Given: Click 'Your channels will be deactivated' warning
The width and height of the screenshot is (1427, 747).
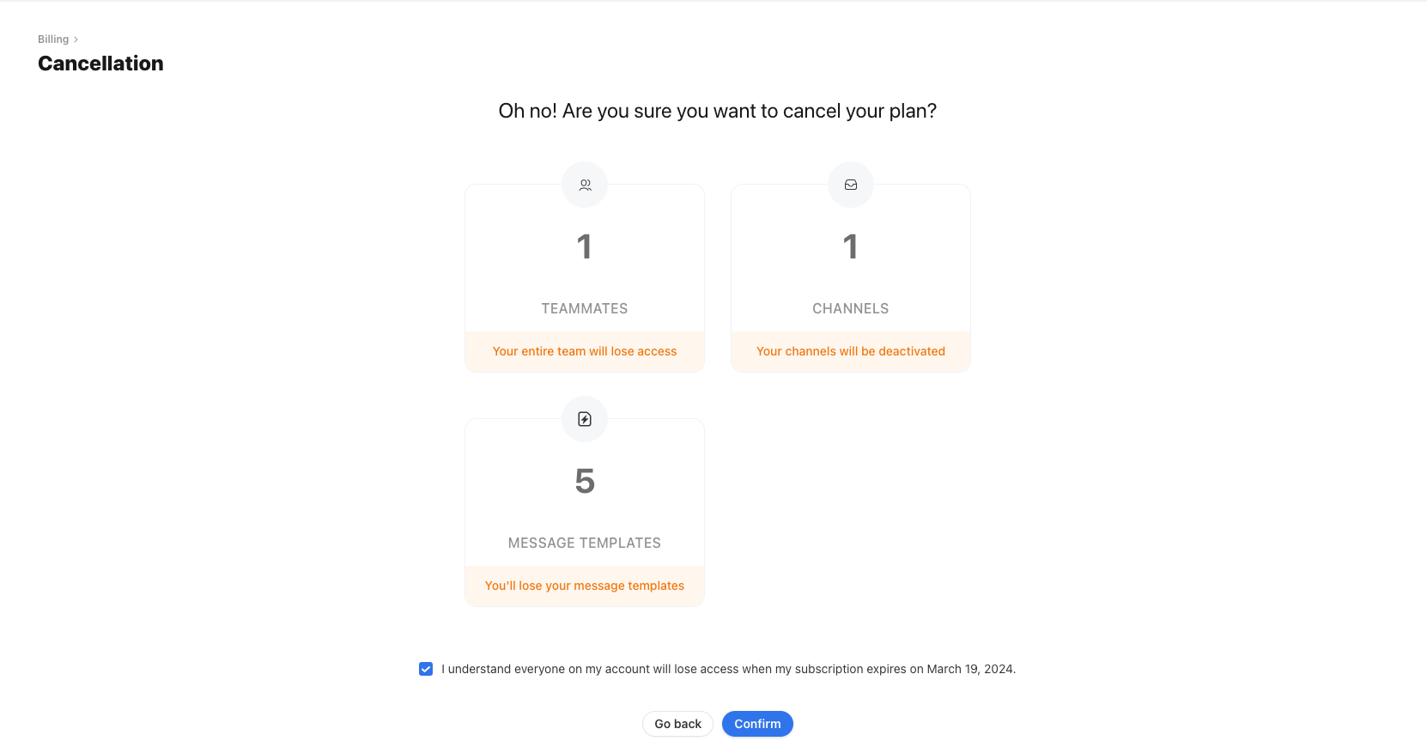Looking at the screenshot, I should point(850,350).
